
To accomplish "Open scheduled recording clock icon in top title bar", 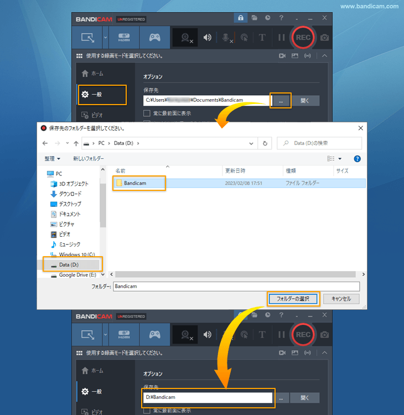I will tap(268, 18).
